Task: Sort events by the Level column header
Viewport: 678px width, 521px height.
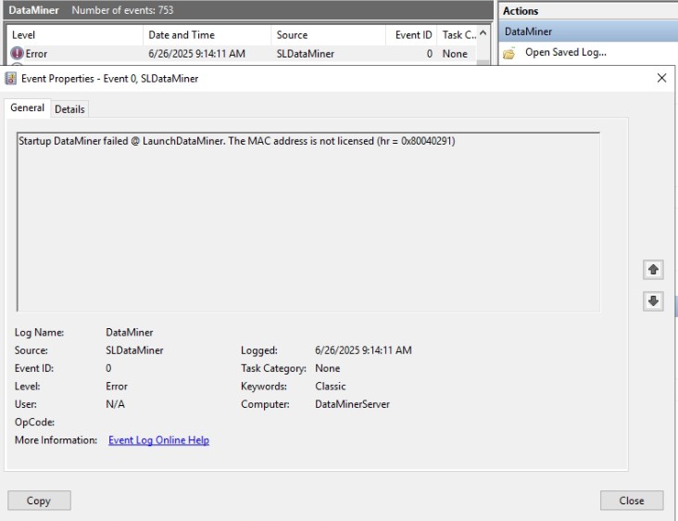Action: (74, 35)
